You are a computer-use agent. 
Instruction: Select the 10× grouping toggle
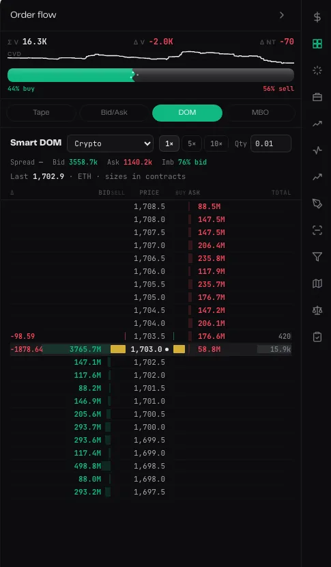tap(216, 143)
